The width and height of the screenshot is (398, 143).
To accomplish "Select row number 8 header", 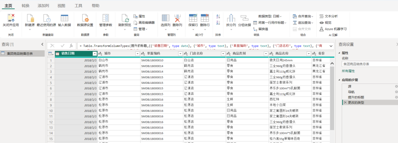I will (51, 100).
